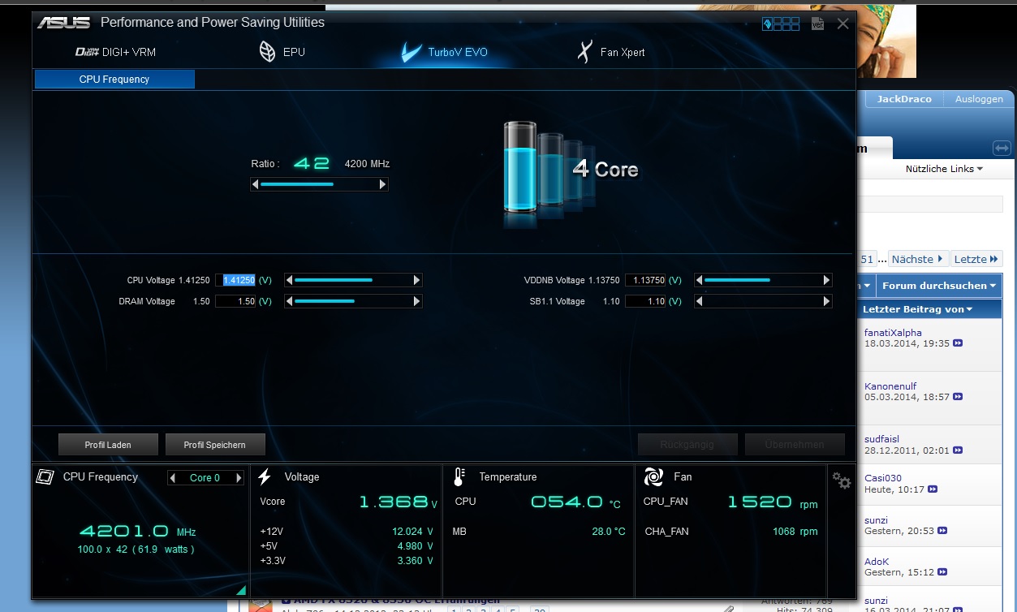1017x612 pixels.
Task: Lower DRAM Voltage with left arrow
Action: tap(289, 301)
